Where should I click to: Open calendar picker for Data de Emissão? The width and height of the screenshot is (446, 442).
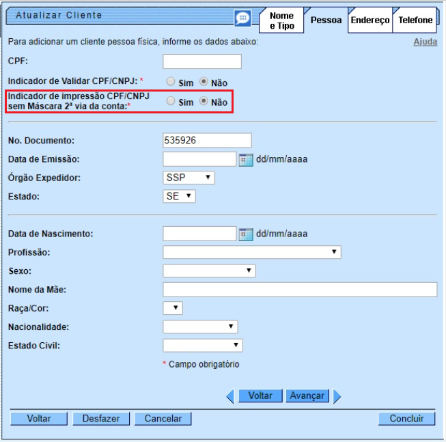pos(246,160)
